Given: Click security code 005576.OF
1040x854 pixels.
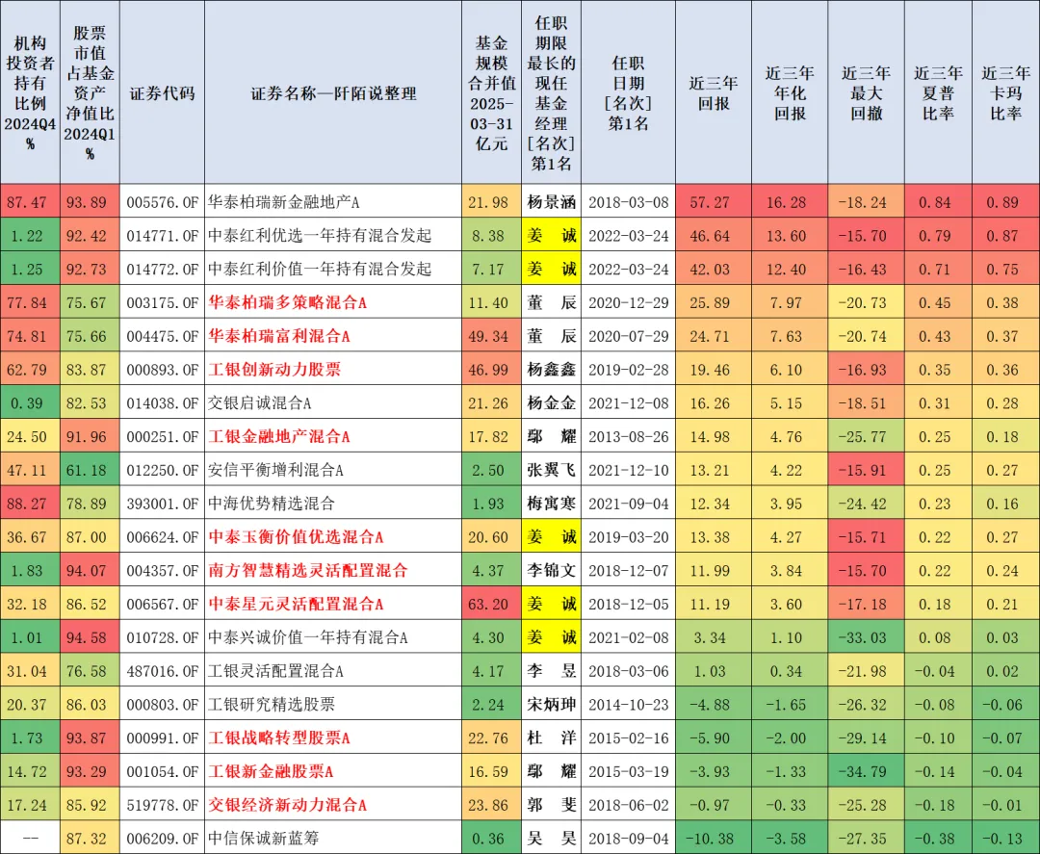Looking at the screenshot, I should (x=163, y=202).
